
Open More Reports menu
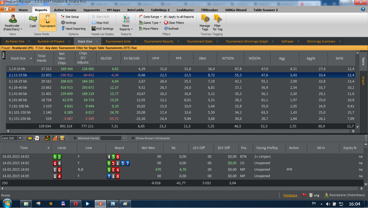click(x=126, y=23)
